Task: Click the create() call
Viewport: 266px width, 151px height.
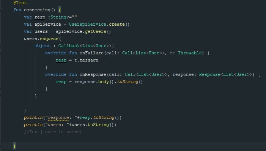Action: [119, 24]
